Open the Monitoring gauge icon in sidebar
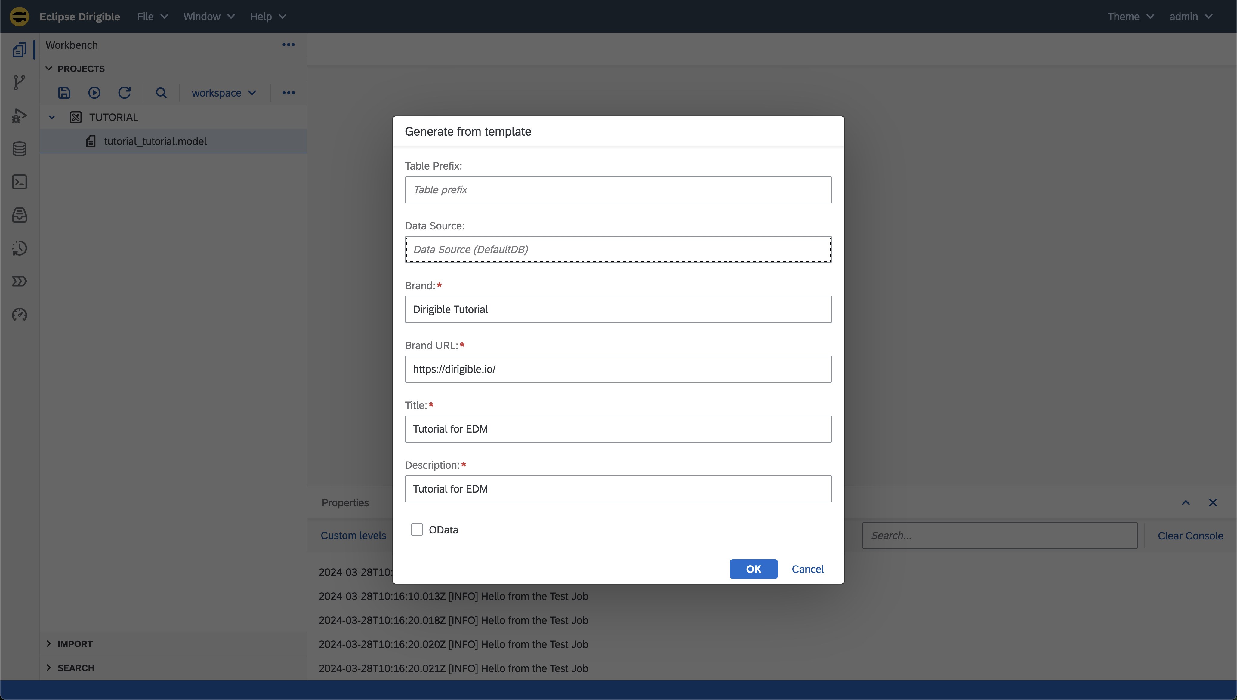1237x700 pixels. point(19,315)
